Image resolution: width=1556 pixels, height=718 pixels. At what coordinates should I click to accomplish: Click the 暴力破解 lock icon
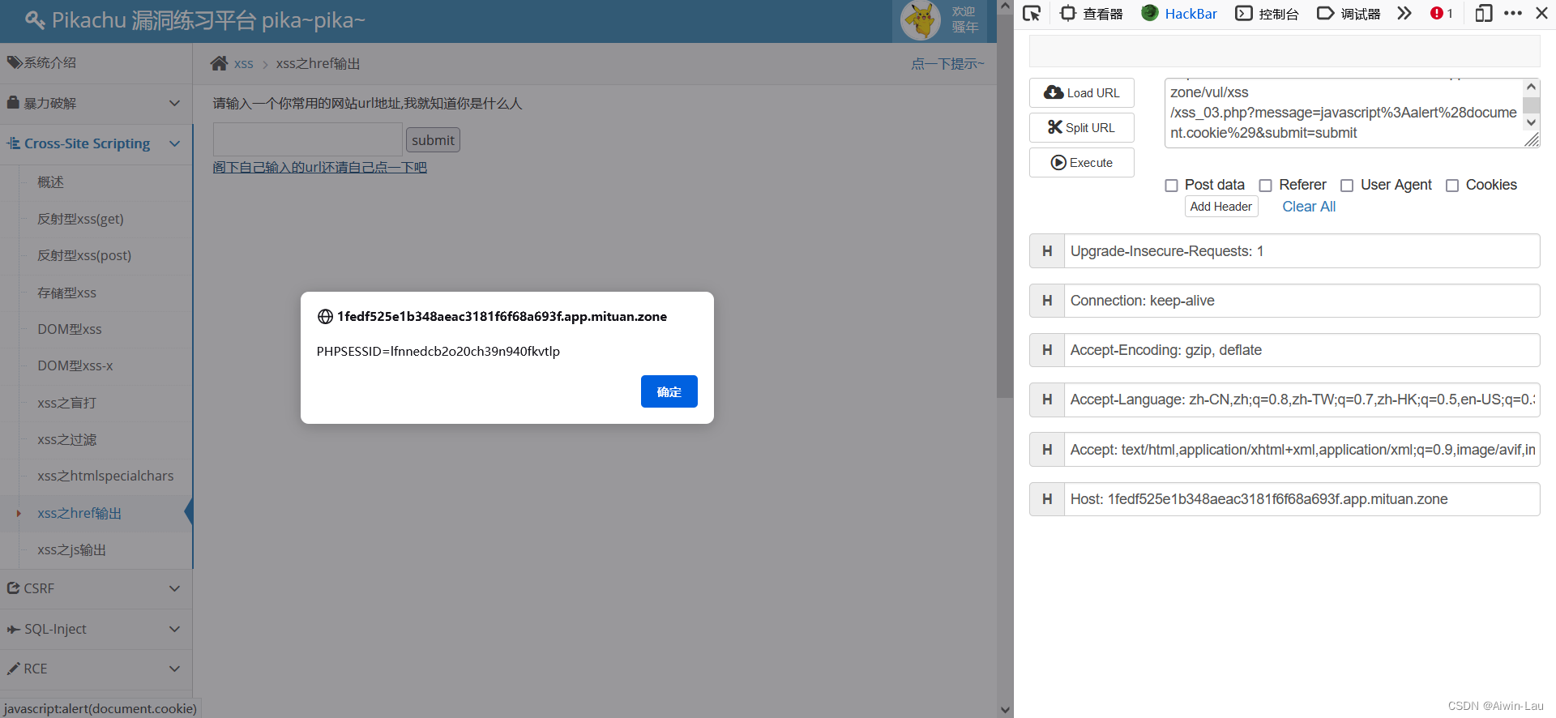13,103
